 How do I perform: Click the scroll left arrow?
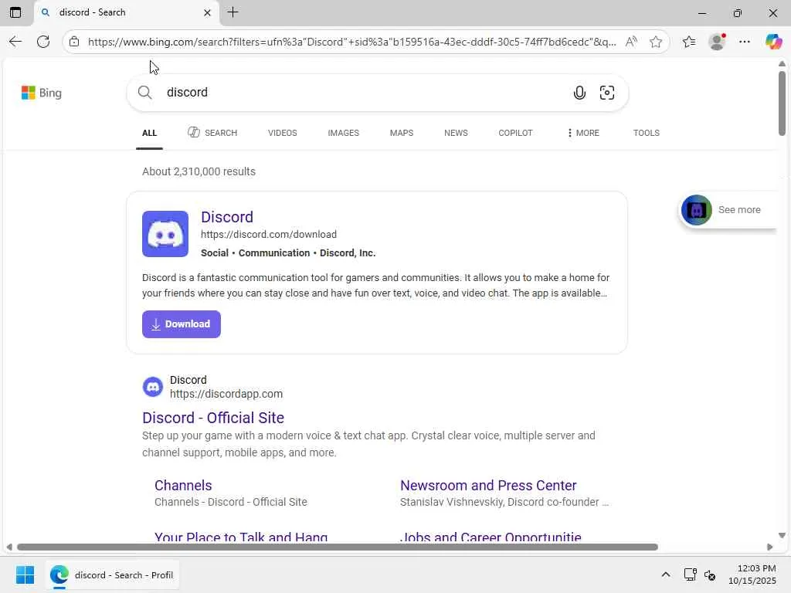point(9,547)
